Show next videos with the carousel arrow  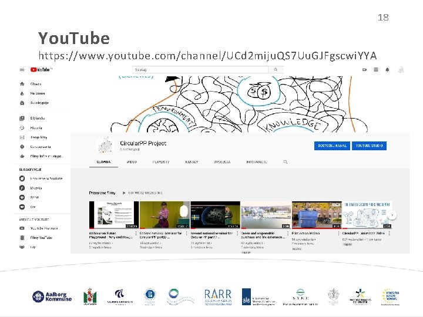click(392, 215)
